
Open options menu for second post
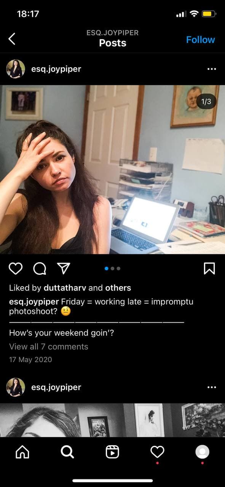coord(212,387)
